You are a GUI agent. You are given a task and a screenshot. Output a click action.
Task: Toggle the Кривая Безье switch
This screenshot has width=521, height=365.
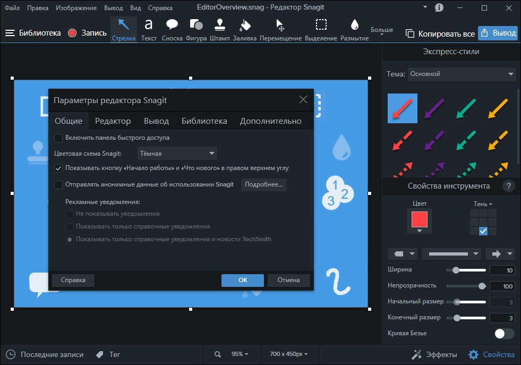[504, 334]
